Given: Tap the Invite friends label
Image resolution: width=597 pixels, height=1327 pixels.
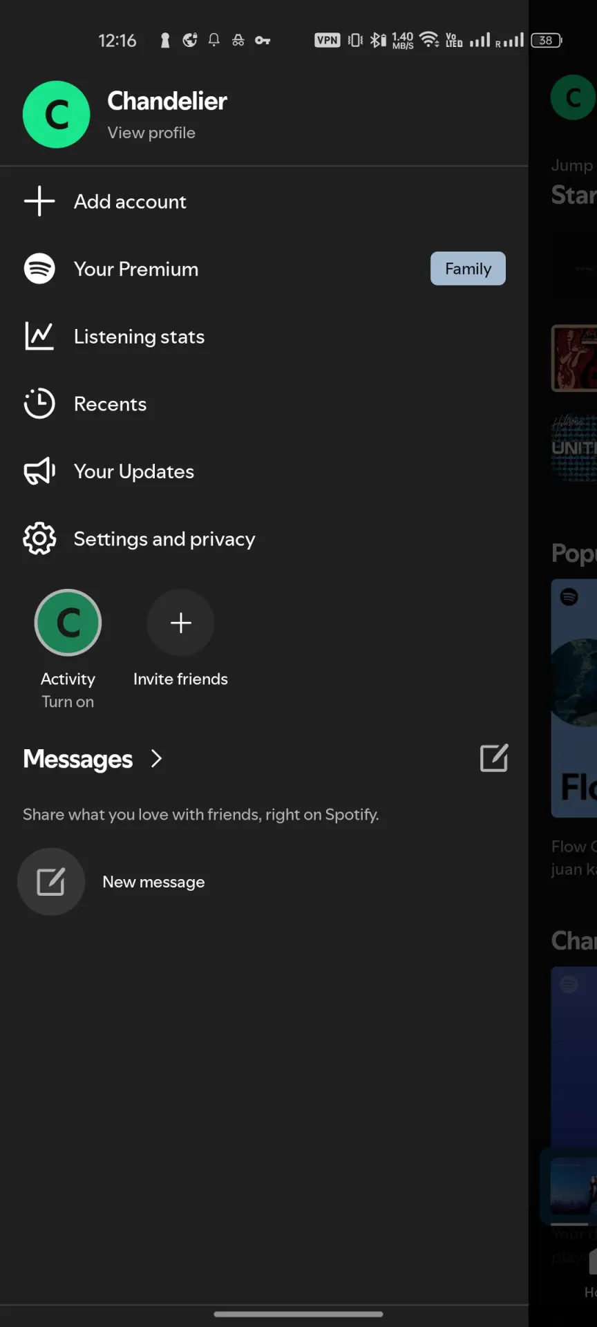Looking at the screenshot, I should 180,679.
